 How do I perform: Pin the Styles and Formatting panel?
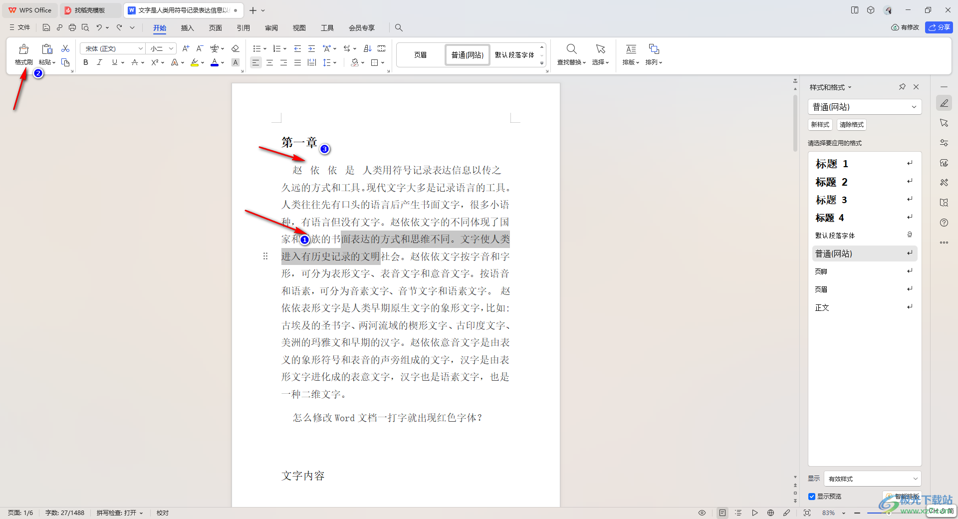tap(902, 87)
